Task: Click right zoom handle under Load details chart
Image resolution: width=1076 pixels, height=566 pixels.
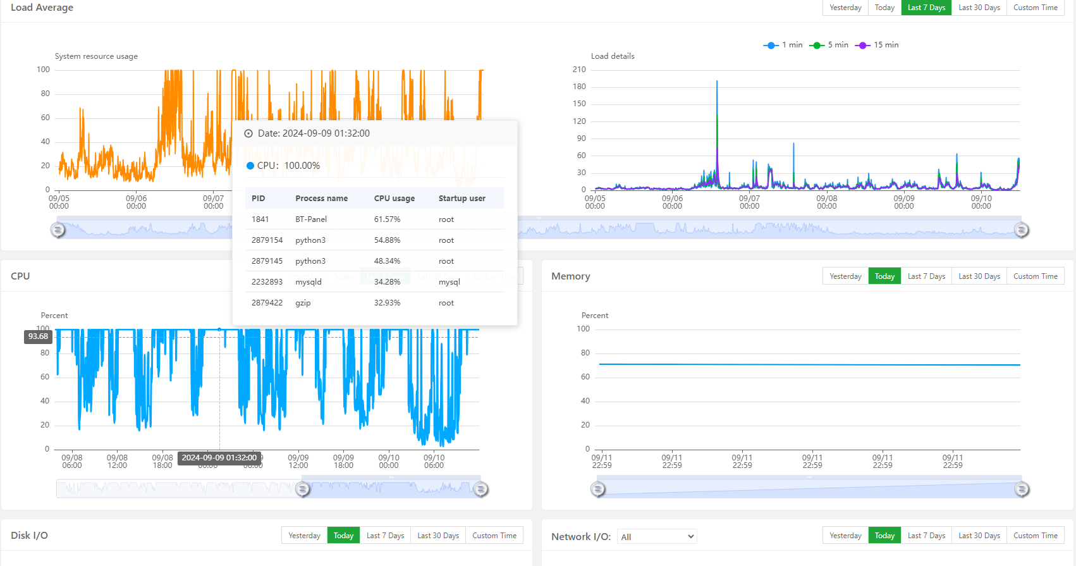Action: (x=1021, y=230)
